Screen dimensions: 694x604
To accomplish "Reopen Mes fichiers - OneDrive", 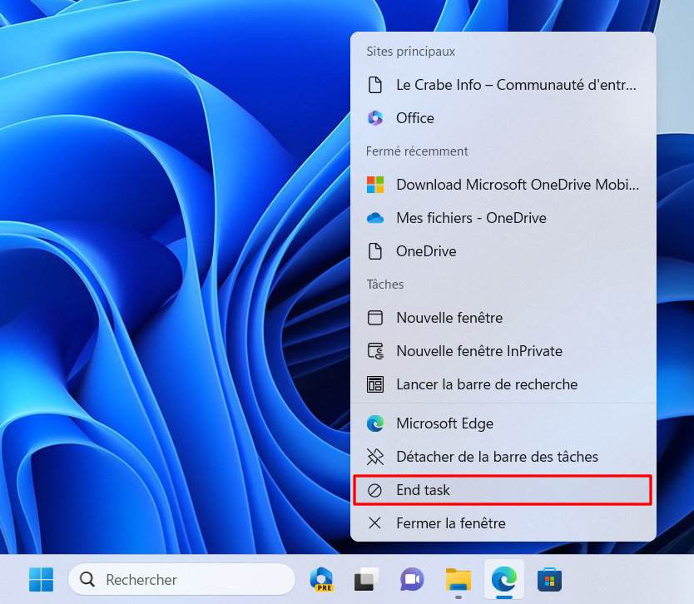I will [x=503, y=218].
